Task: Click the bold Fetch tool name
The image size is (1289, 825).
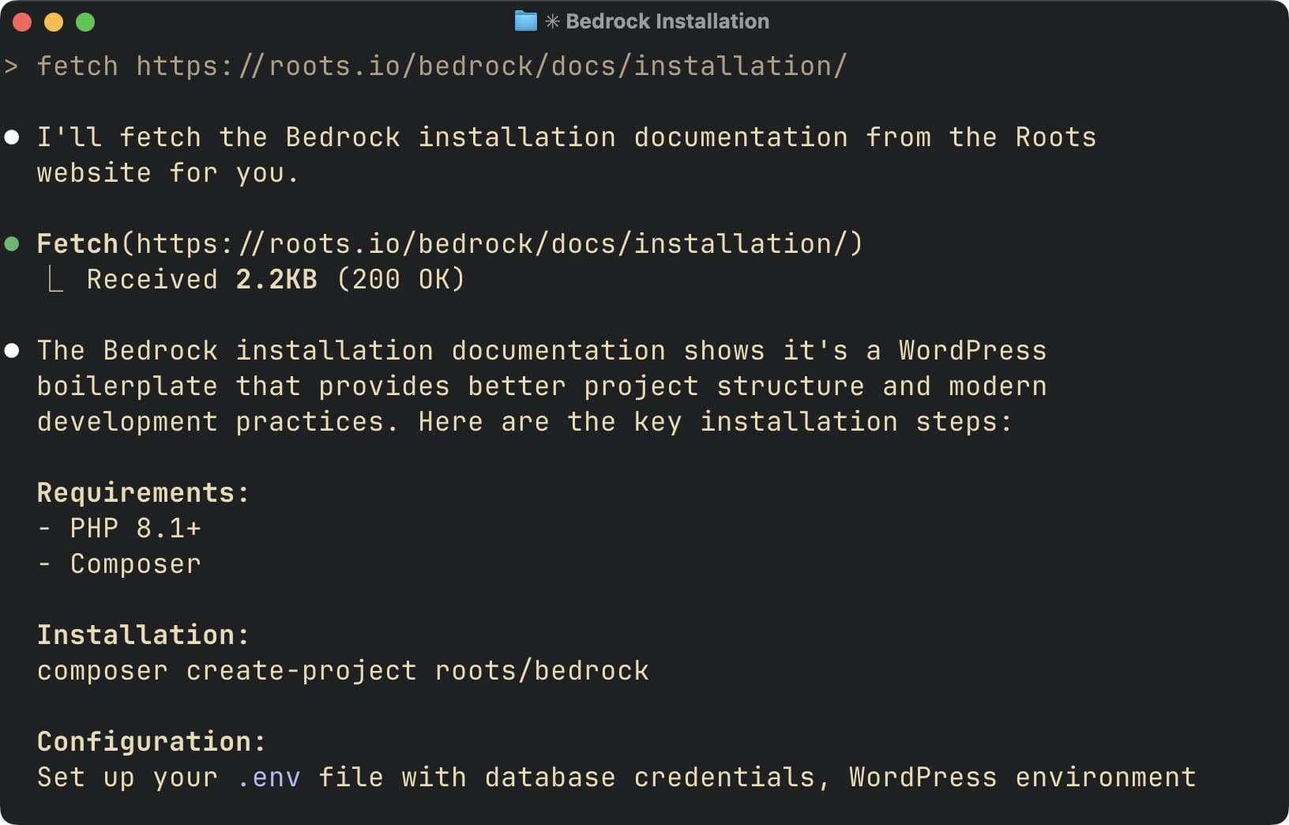Action: (77, 243)
